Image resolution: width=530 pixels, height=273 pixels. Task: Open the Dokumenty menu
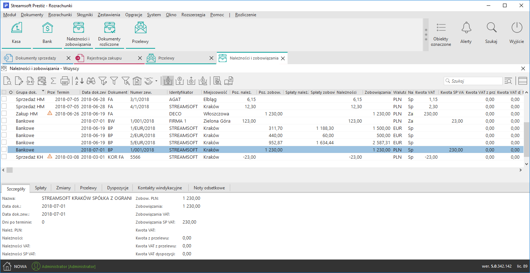(x=32, y=15)
